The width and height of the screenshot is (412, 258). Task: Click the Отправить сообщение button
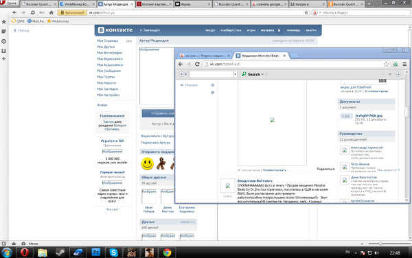[x=159, y=113]
